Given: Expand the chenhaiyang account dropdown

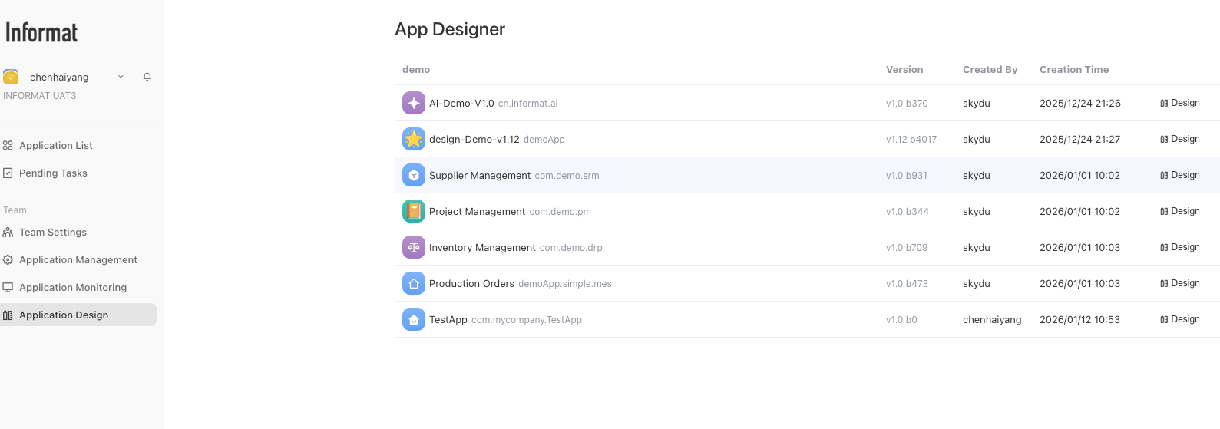Looking at the screenshot, I should coord(121,77).
